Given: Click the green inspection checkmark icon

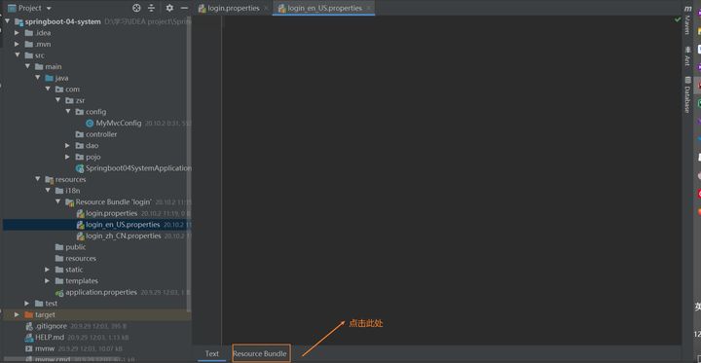Looking at the screenshot, I should (678, 20).
